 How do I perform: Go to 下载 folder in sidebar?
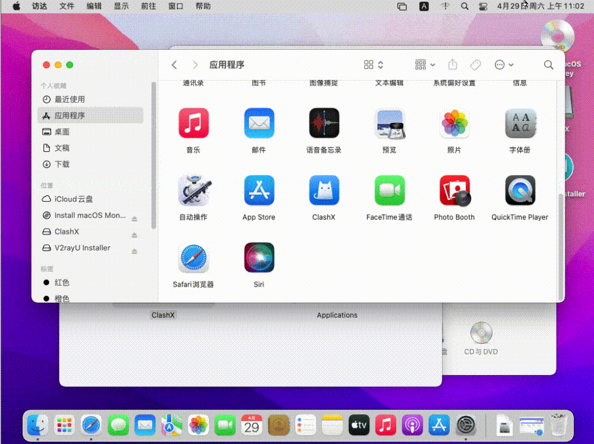click(x=62, y=164)
